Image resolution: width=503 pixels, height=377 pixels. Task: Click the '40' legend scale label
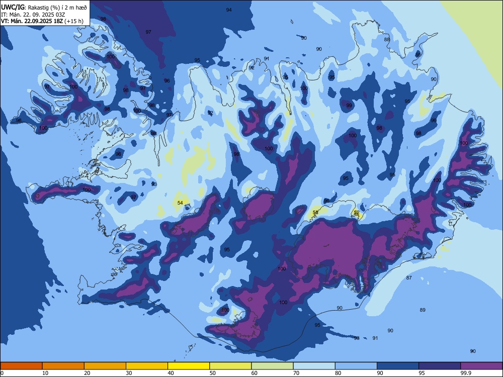(x=171, y=373)
